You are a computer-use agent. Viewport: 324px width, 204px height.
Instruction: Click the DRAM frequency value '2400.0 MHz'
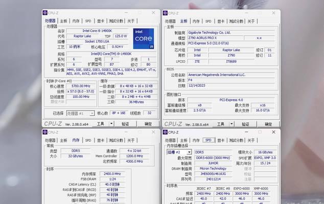click(x=112, y=174)
